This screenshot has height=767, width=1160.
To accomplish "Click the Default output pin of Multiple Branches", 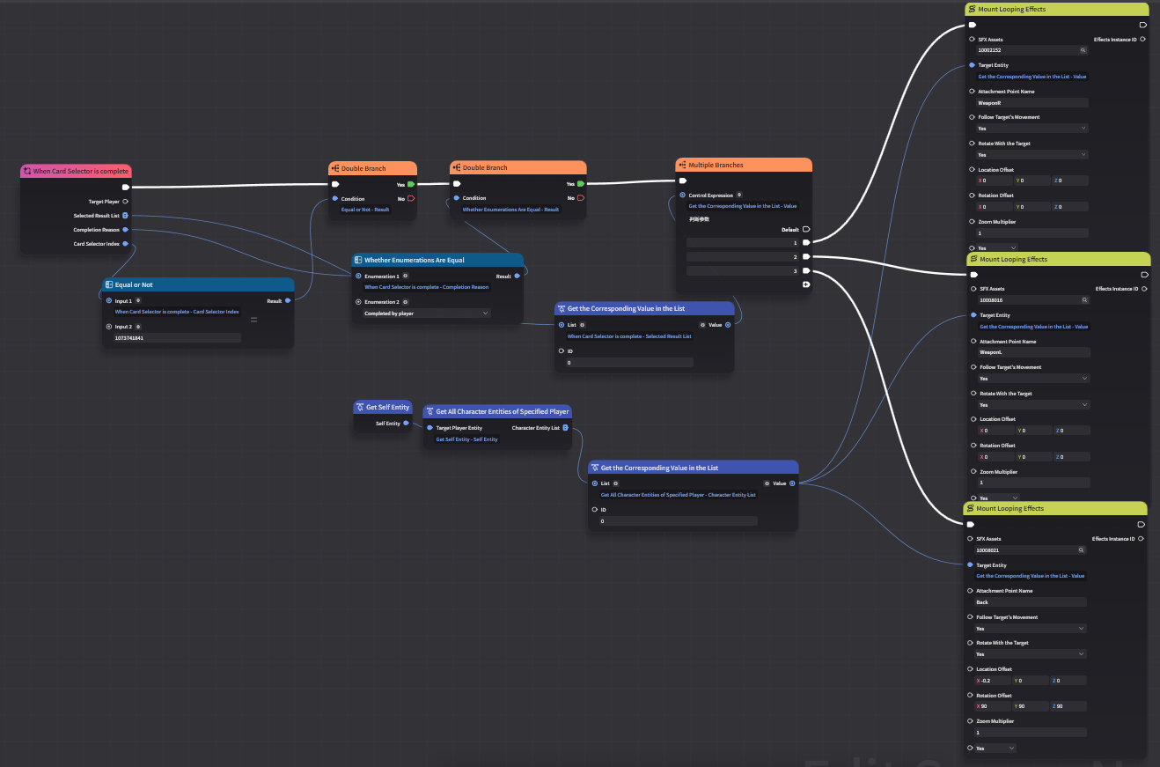I will [x=806, y=229].
